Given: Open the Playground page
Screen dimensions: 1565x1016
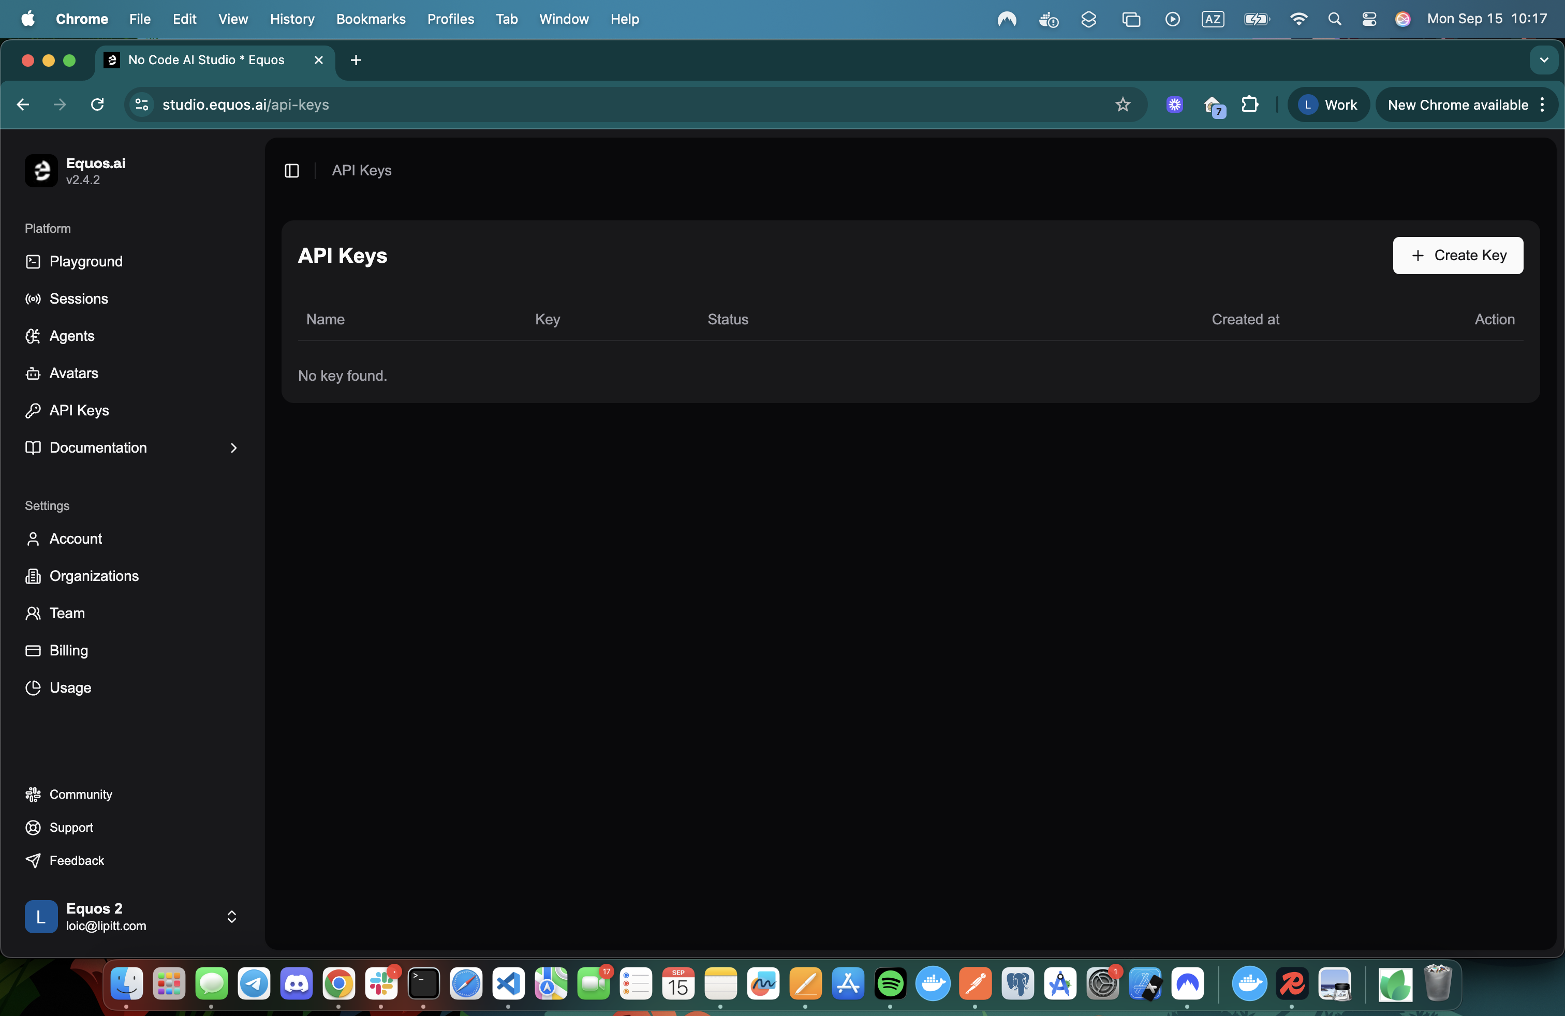Looking at the screenshot, I should (x=85, y=262).
